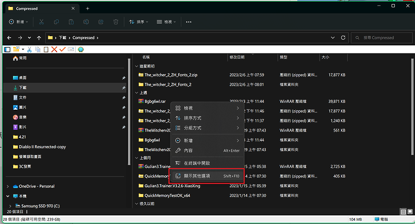Open the recent locations chevron next to the forward arrow
415x224 pixels.
29,38
